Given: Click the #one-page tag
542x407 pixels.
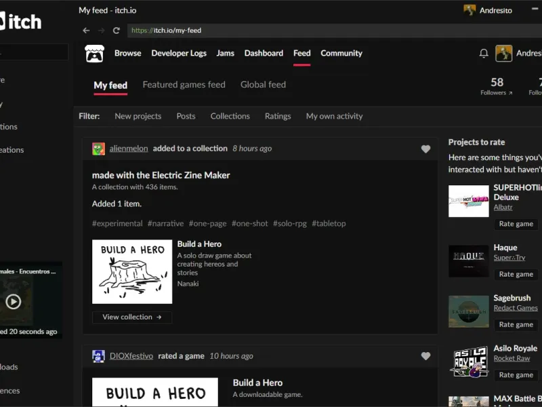Looking at the screenshot, I should 207,224.
